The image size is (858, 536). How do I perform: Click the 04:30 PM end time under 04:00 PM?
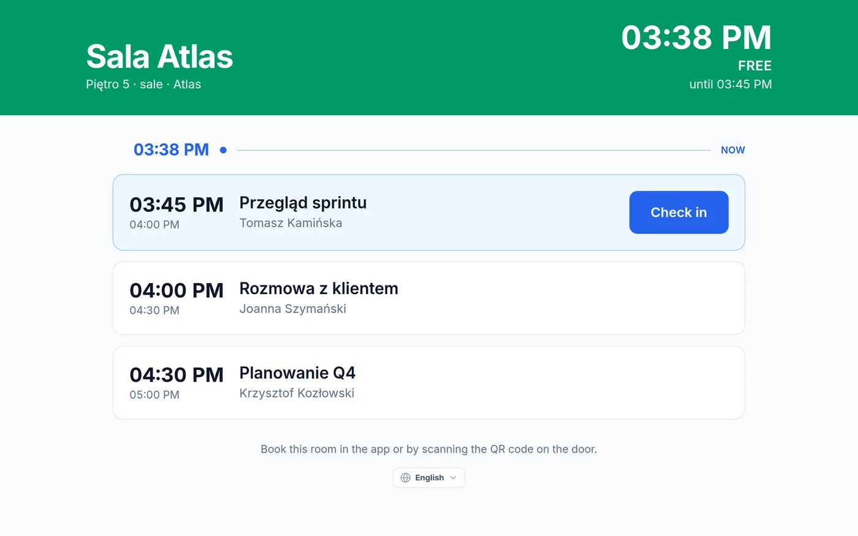pyautogui.click(x=154, y=311)
